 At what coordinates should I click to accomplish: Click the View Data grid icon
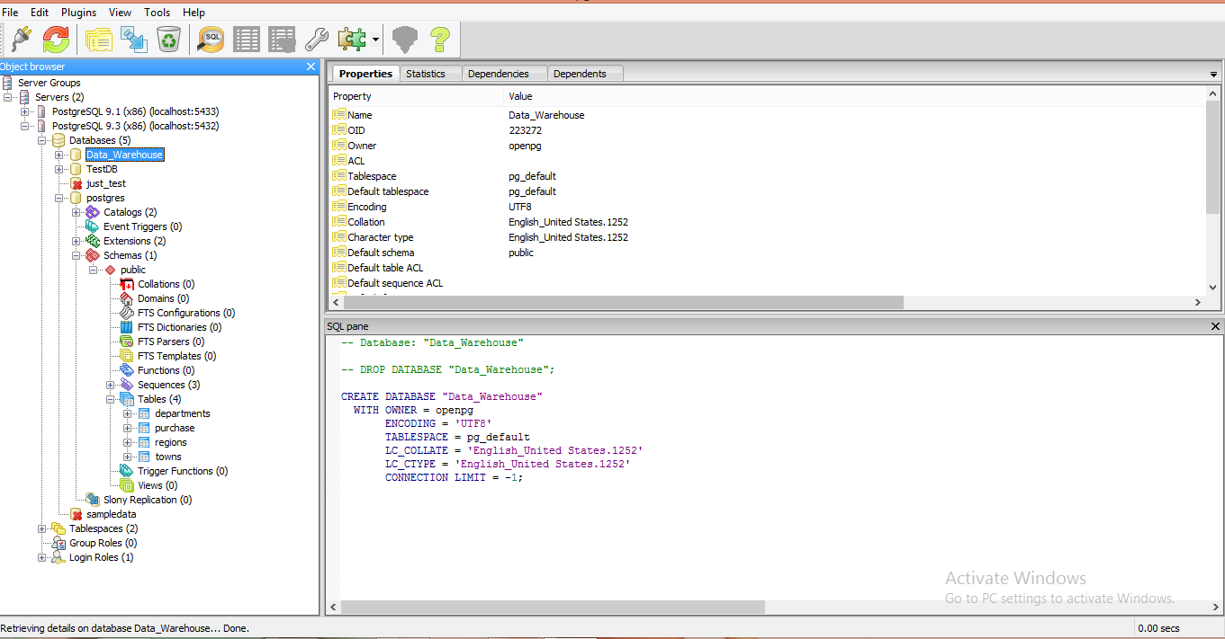point(247,39)
